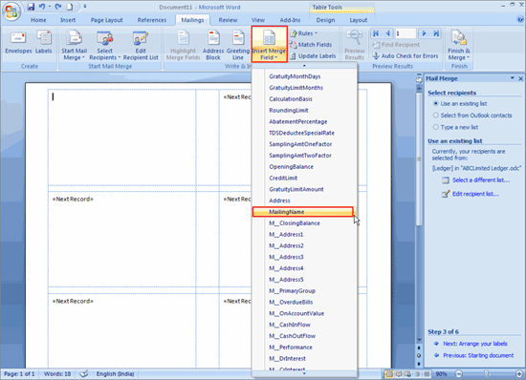Click the Redo icon in Quick Access toolbar

(58, 7)
